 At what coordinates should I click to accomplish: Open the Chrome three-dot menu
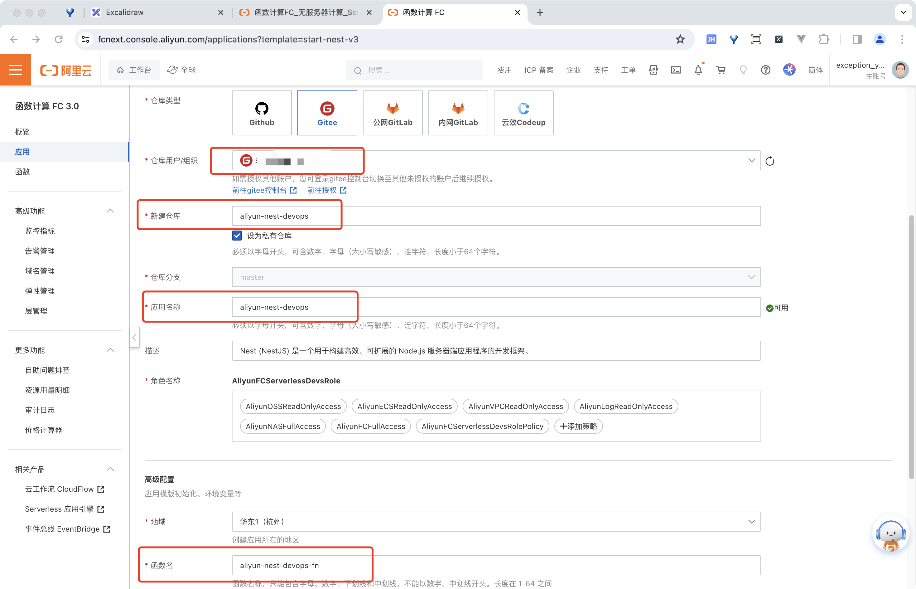pos(902,39)
